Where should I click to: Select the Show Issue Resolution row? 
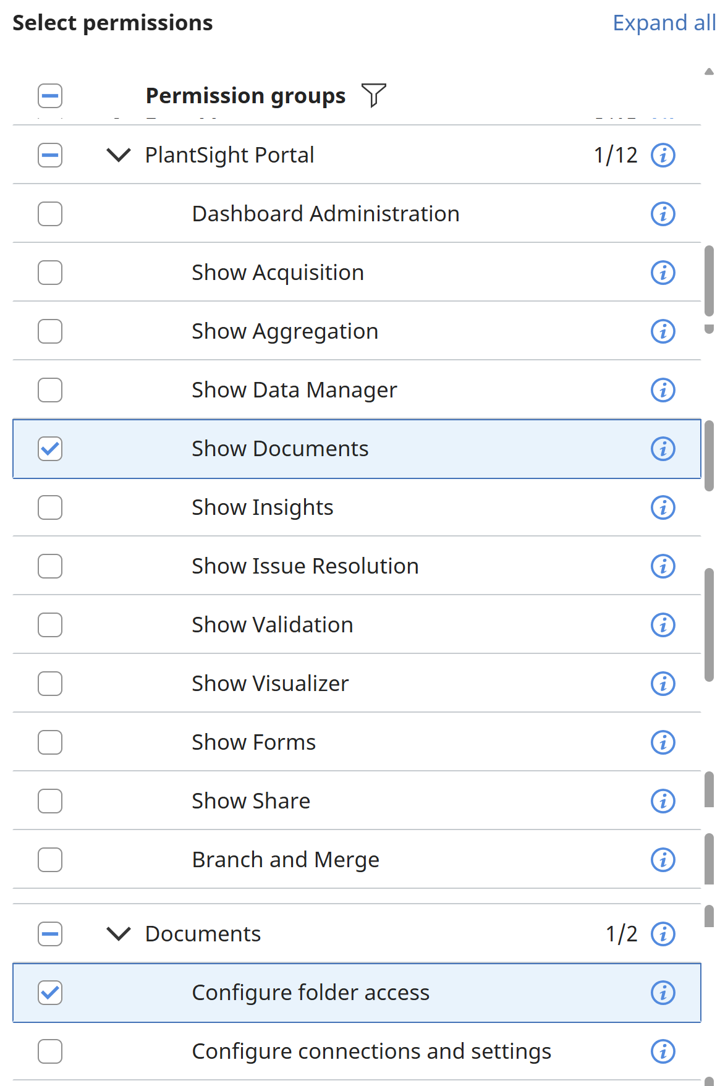[305, 566]
